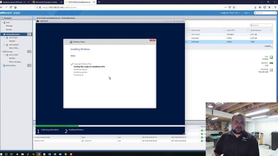
Task: Open the Firefox home page icon
Action: coord(16,7)
